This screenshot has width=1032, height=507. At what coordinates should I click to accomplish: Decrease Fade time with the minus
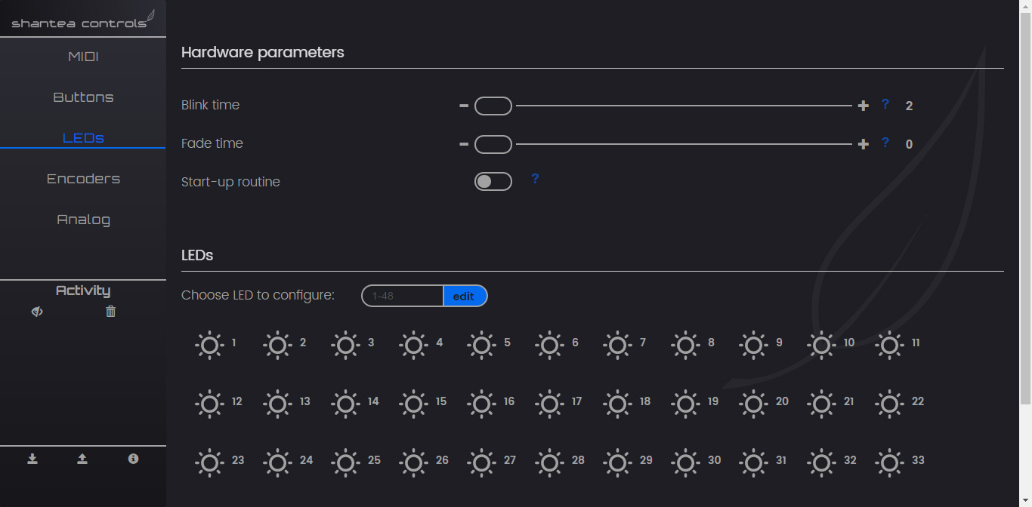[464, 144]
